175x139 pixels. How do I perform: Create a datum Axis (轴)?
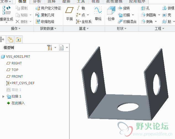pyautogui.click(x=81, y=8)
